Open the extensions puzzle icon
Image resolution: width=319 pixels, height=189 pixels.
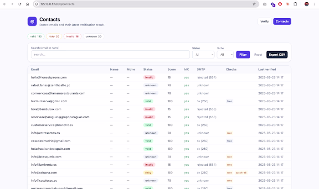pyautogui.click(x=295, y=4)
